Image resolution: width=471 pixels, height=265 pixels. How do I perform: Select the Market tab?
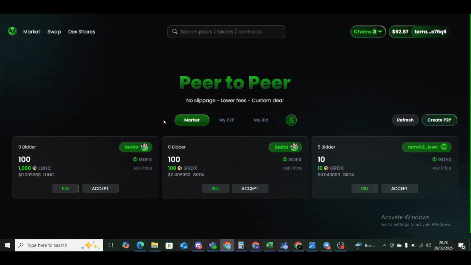[192, 120]
